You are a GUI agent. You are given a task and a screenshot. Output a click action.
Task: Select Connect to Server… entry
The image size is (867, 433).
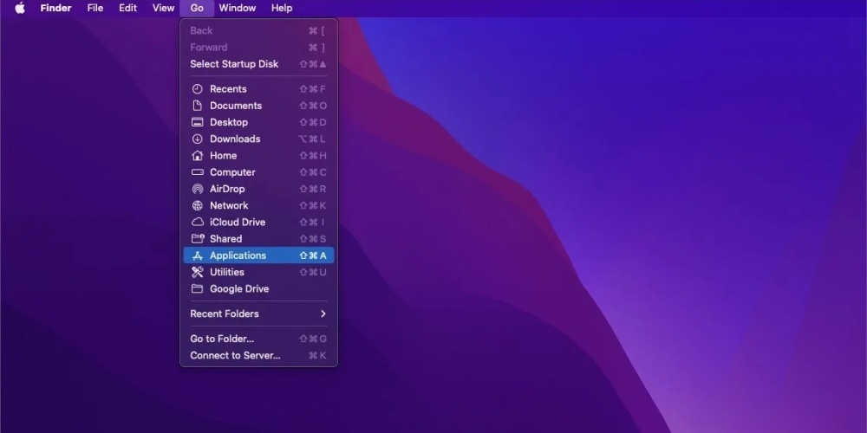click(235, 355)
